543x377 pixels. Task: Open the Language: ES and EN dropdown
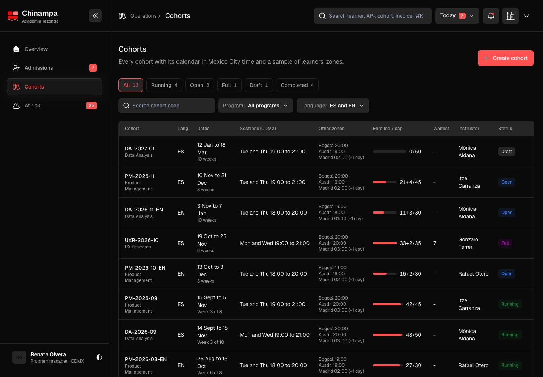pos(333,106)
